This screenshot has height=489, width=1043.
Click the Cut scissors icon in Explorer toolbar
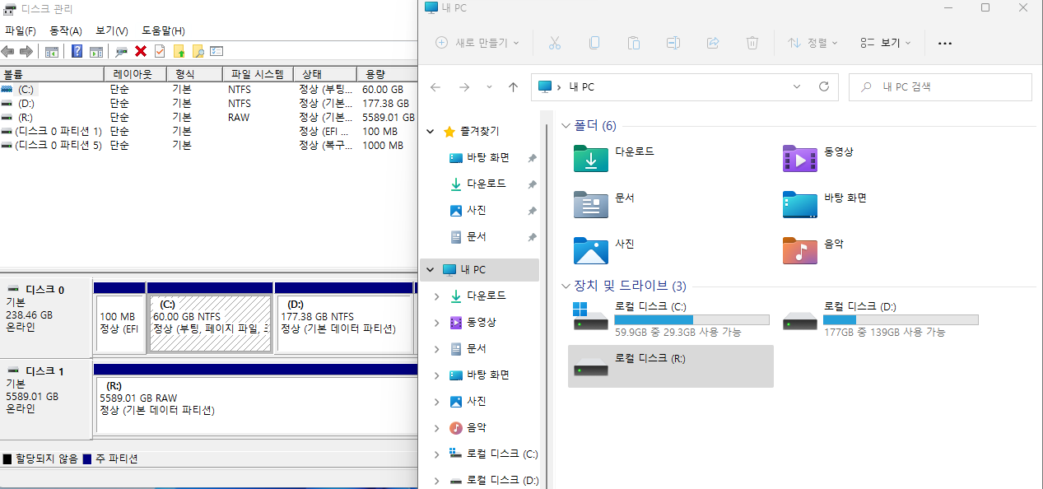pos(554,43)
